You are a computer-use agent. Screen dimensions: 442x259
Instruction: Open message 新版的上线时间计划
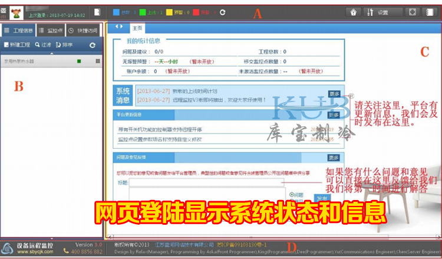pyautogui.click(x=195, y=91)
